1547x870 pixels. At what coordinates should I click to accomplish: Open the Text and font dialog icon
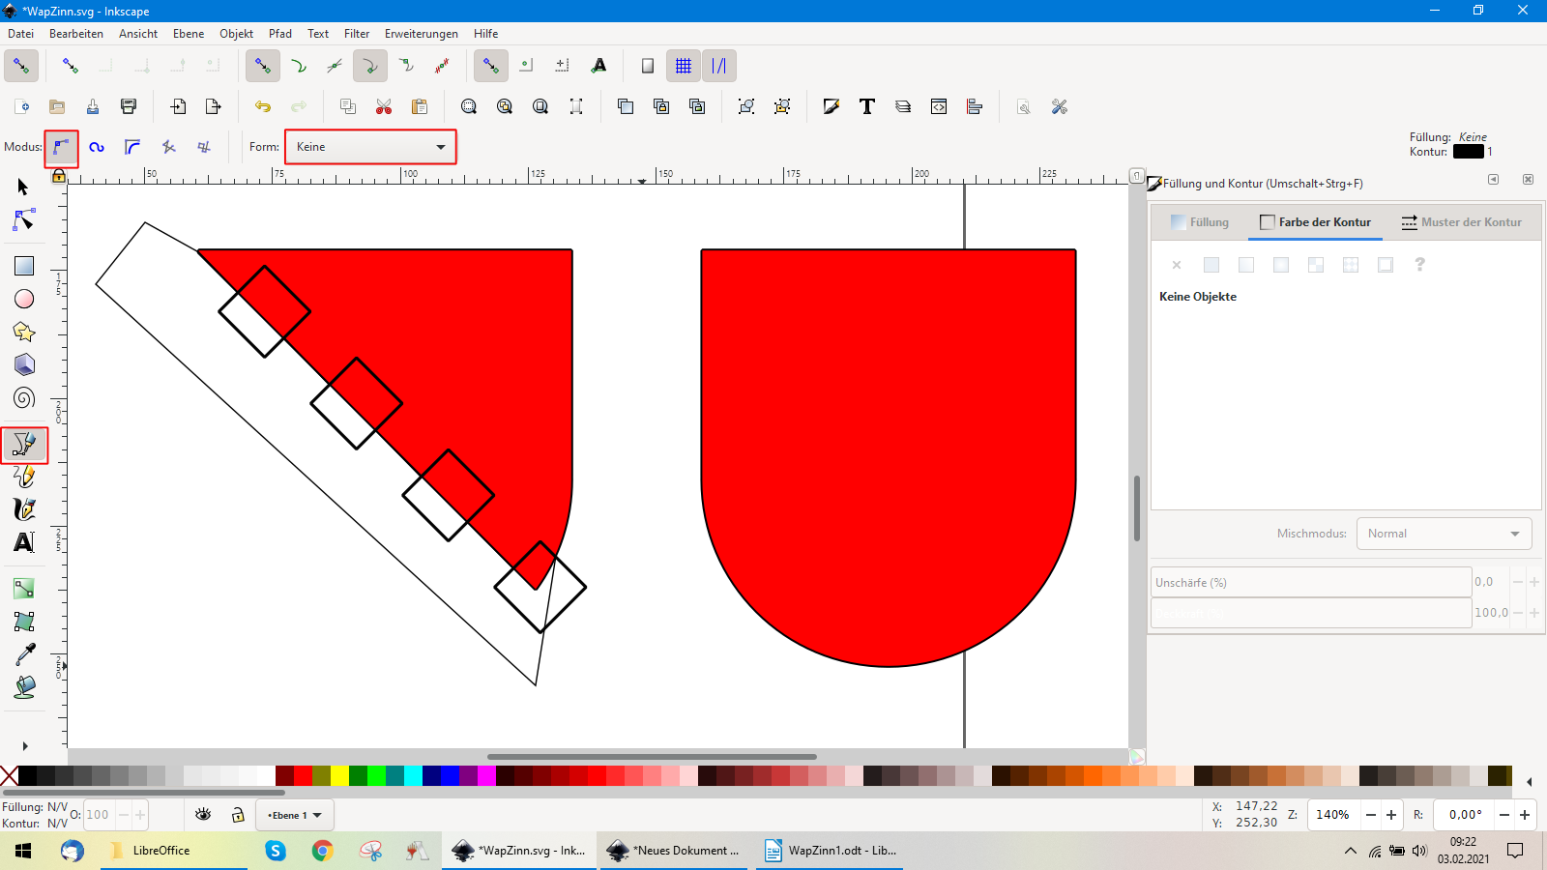[866, 106]
